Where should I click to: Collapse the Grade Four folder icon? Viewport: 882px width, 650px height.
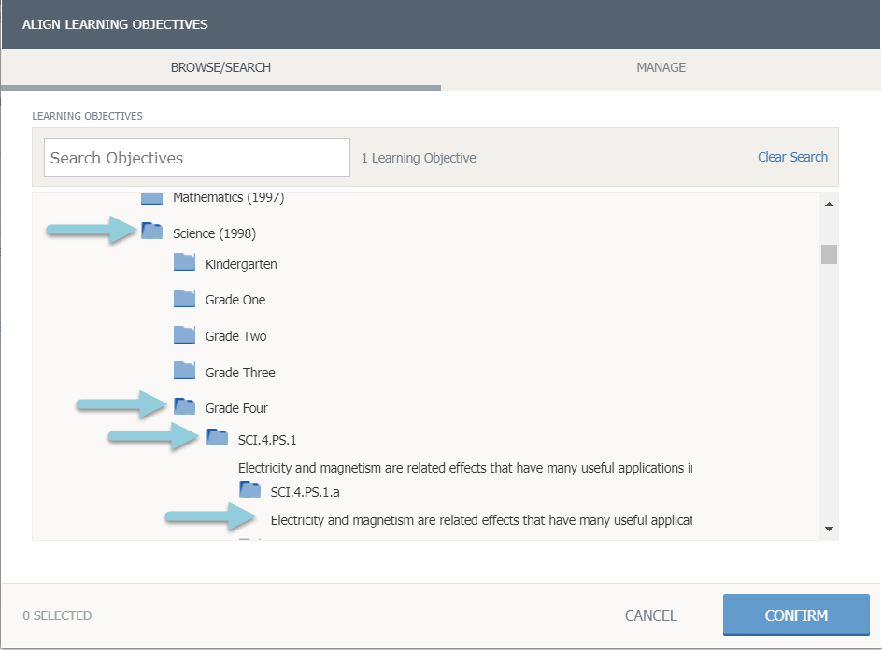(184, 407)
